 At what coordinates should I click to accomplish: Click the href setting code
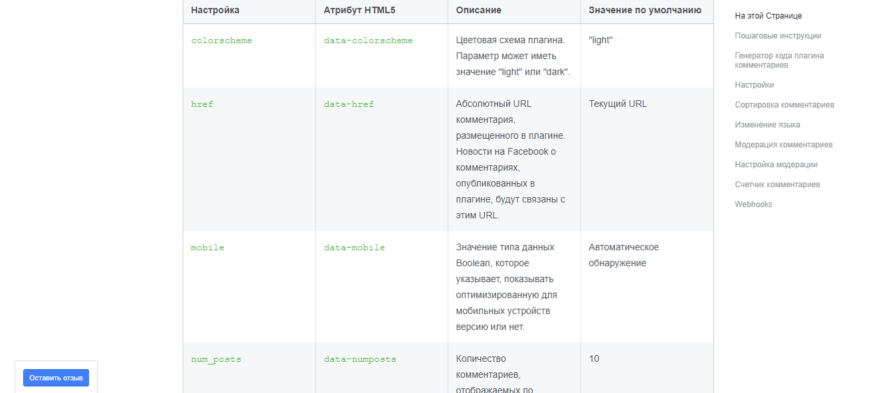(x=202, y=104)
